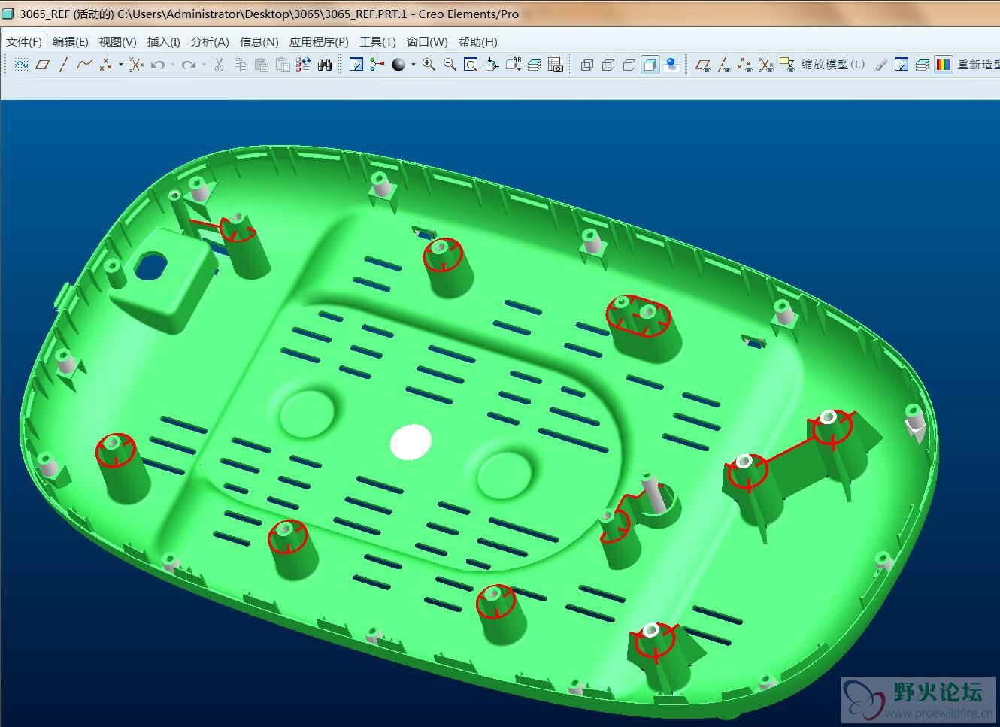Open the 信息(N) menu
This screenshot has width=1000, height=727.
click(259, 42)
